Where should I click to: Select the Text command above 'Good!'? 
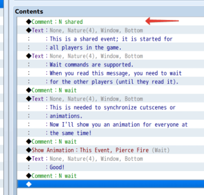point(111,158)
